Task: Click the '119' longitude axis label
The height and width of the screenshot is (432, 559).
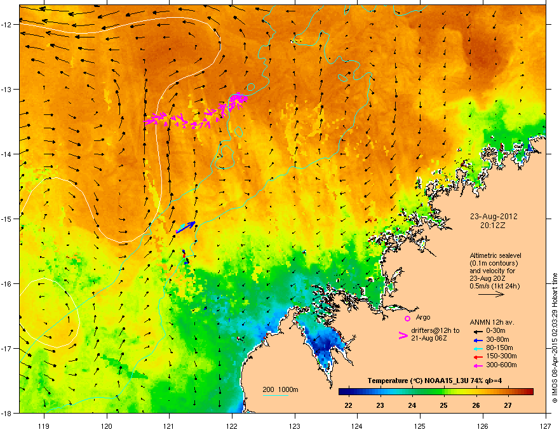Action: point(44,426)
